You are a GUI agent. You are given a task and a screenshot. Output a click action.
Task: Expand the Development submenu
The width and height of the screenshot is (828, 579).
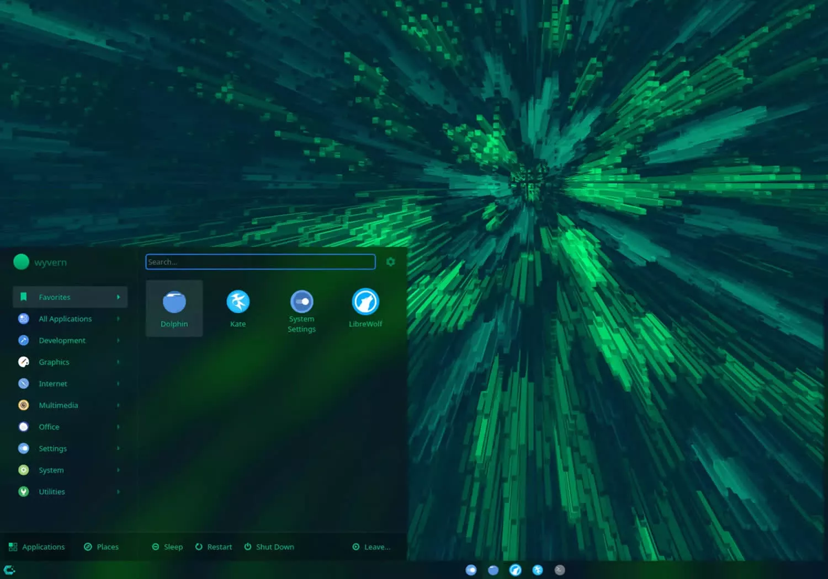pos(118,340)
